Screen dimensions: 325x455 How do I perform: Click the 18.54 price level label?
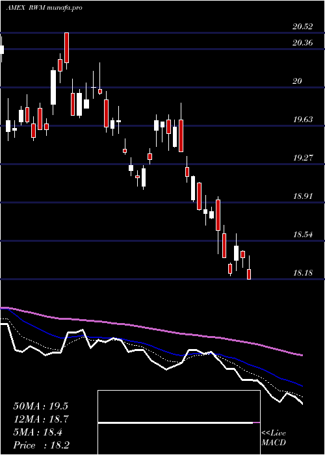coord(303,235)
